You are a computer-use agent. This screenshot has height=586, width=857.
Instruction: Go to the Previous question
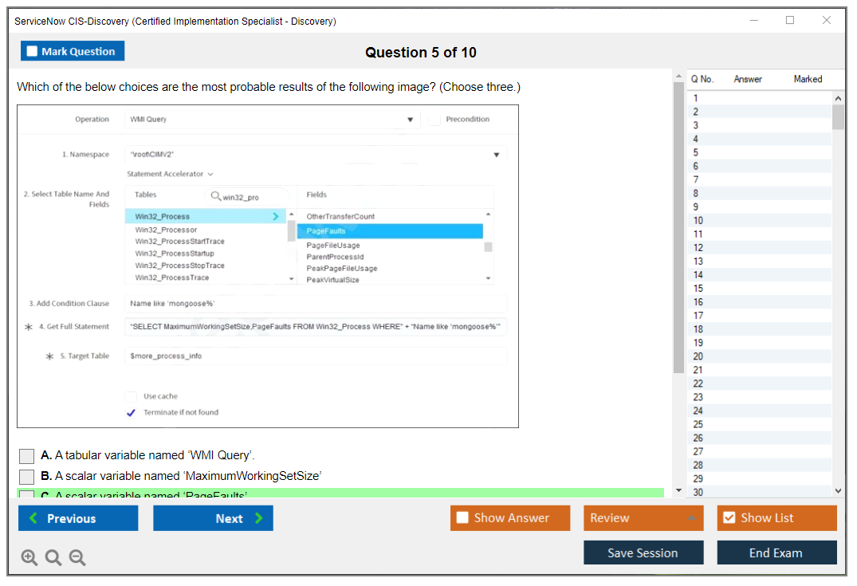pyautogui.click(x=78, y=518)
